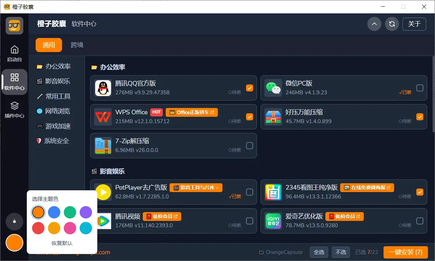Click the refresh icon in the header

(392, 24)
